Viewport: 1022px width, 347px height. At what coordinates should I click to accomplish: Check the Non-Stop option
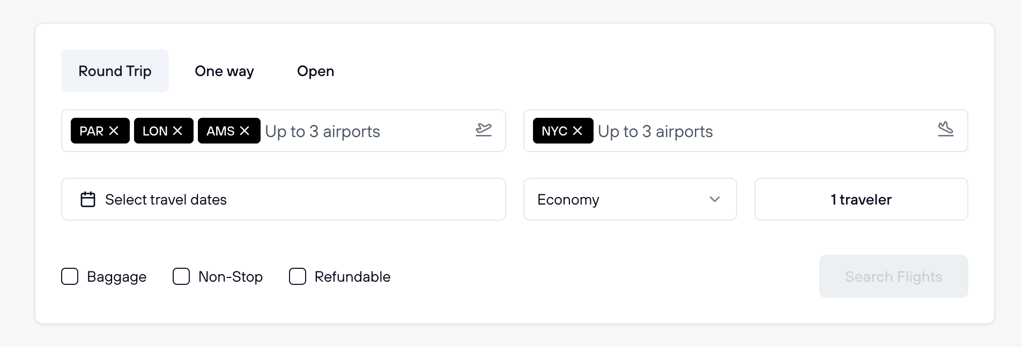[x=181, y=276]
